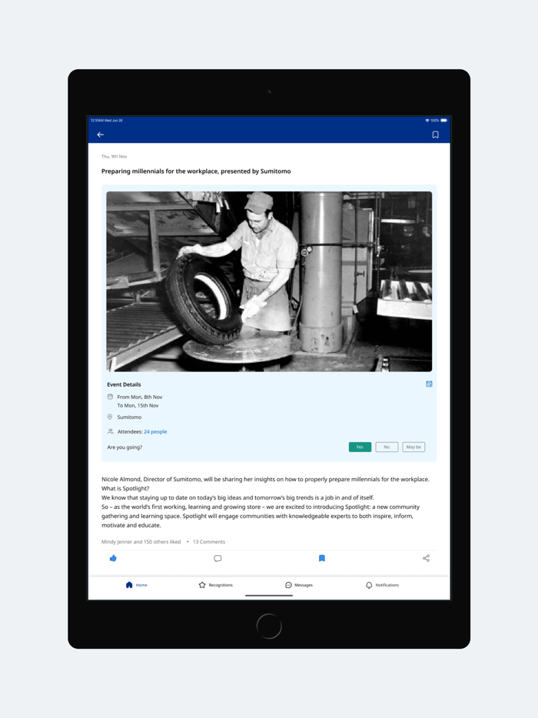Open the Home tab

pos(137,585)
